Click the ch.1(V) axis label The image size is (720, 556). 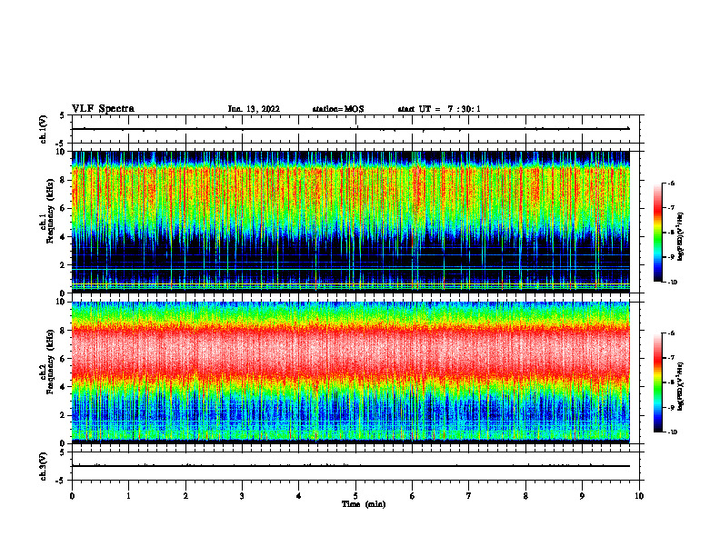(x=44, y=129)
